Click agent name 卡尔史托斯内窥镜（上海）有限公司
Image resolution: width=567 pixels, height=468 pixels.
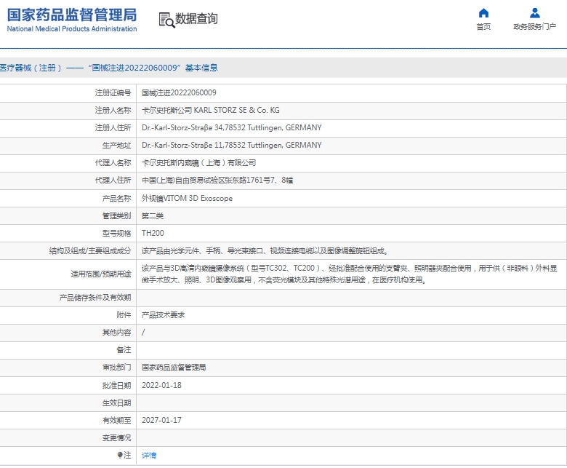(x=199, y=163)
